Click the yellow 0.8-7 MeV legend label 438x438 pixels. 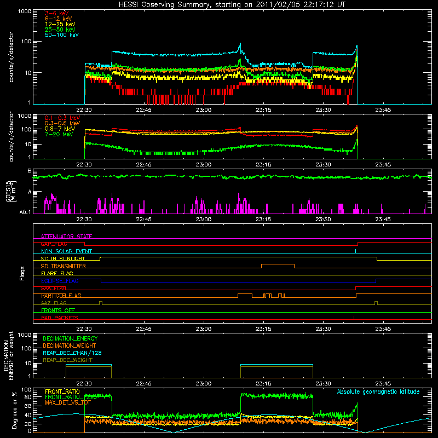(x=60, y=129)
